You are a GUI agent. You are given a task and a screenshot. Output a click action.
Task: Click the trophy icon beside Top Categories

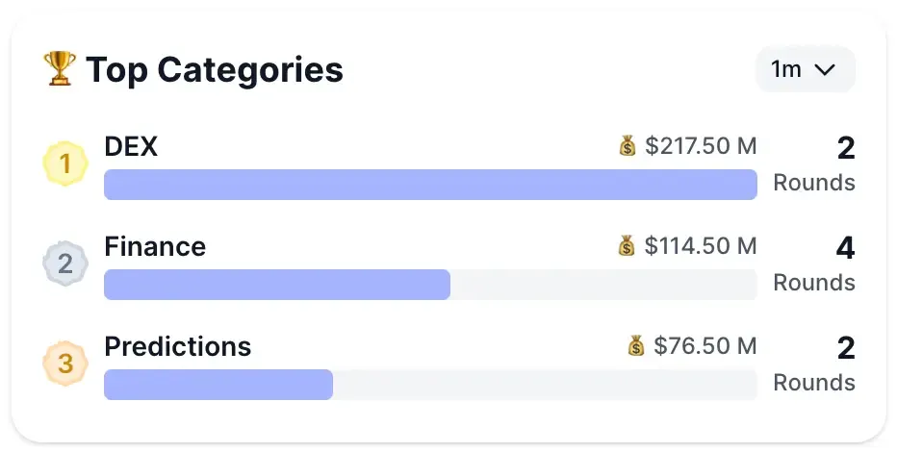pyautogui.click(x=60, y=69)
